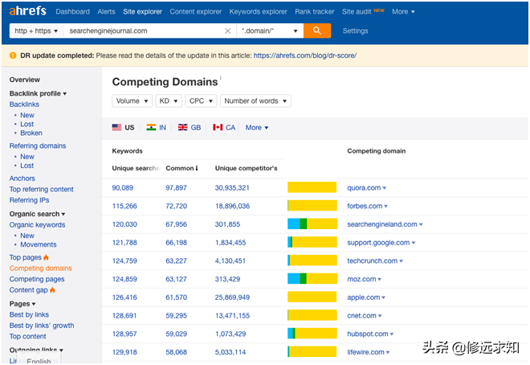Click common keywords value 97,897
This screenshot has height=365, width=530.
pyautogui.click(x=176, y=188)
